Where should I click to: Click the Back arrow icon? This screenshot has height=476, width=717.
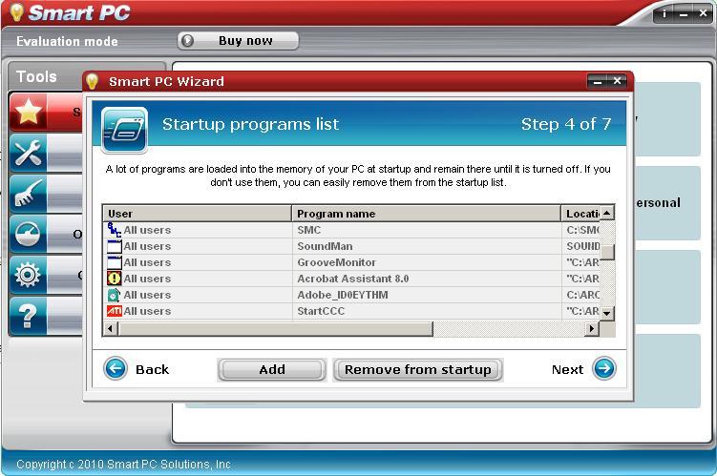click(x=116, y=368)
